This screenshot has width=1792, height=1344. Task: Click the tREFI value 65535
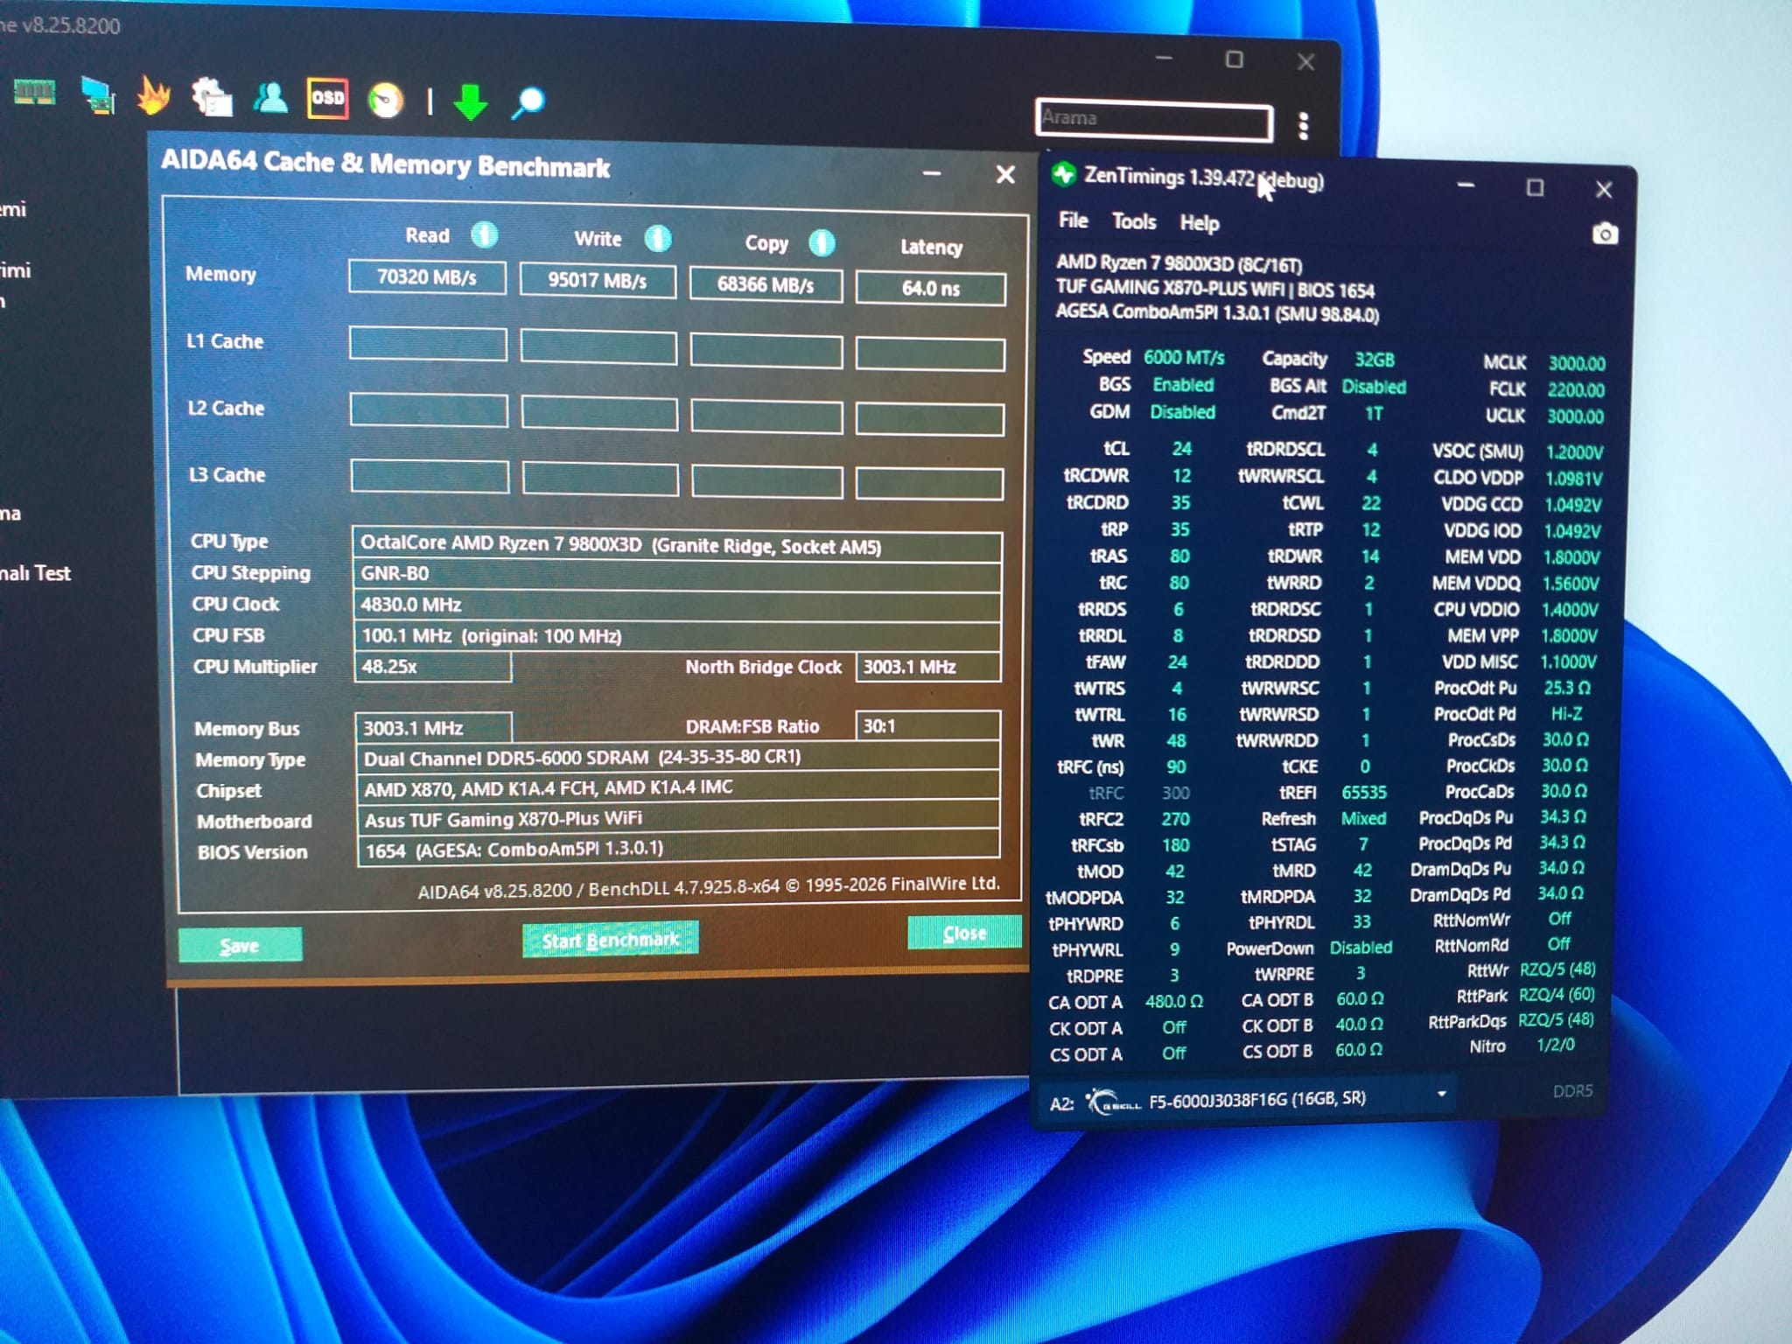coord(1363,793)
